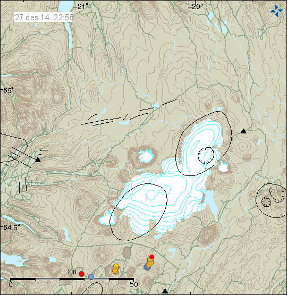Click the 50 marker on the scale bar
The width and height of the screenshot is (287, 295).
pos(134,284)
